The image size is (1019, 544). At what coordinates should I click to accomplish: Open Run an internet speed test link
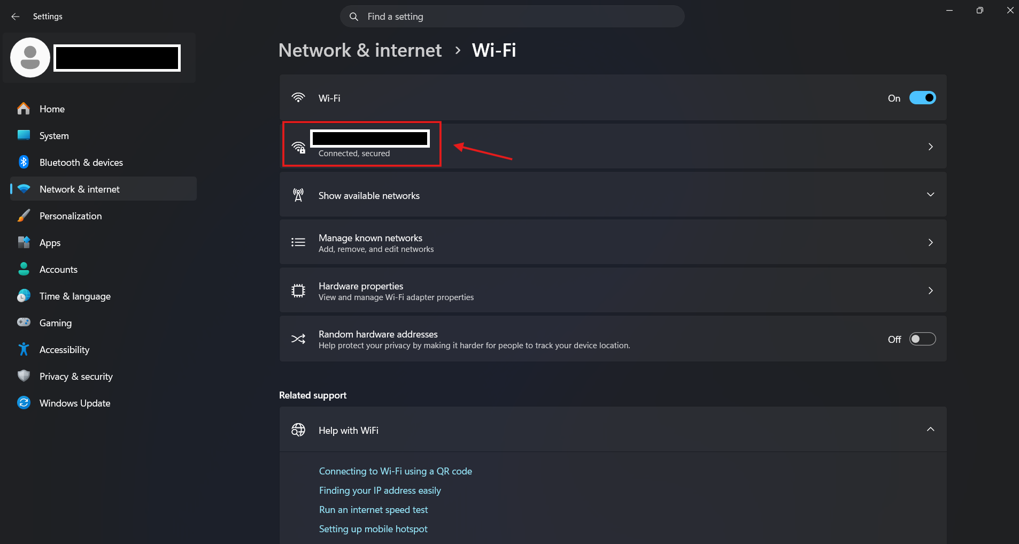[373, 510]
